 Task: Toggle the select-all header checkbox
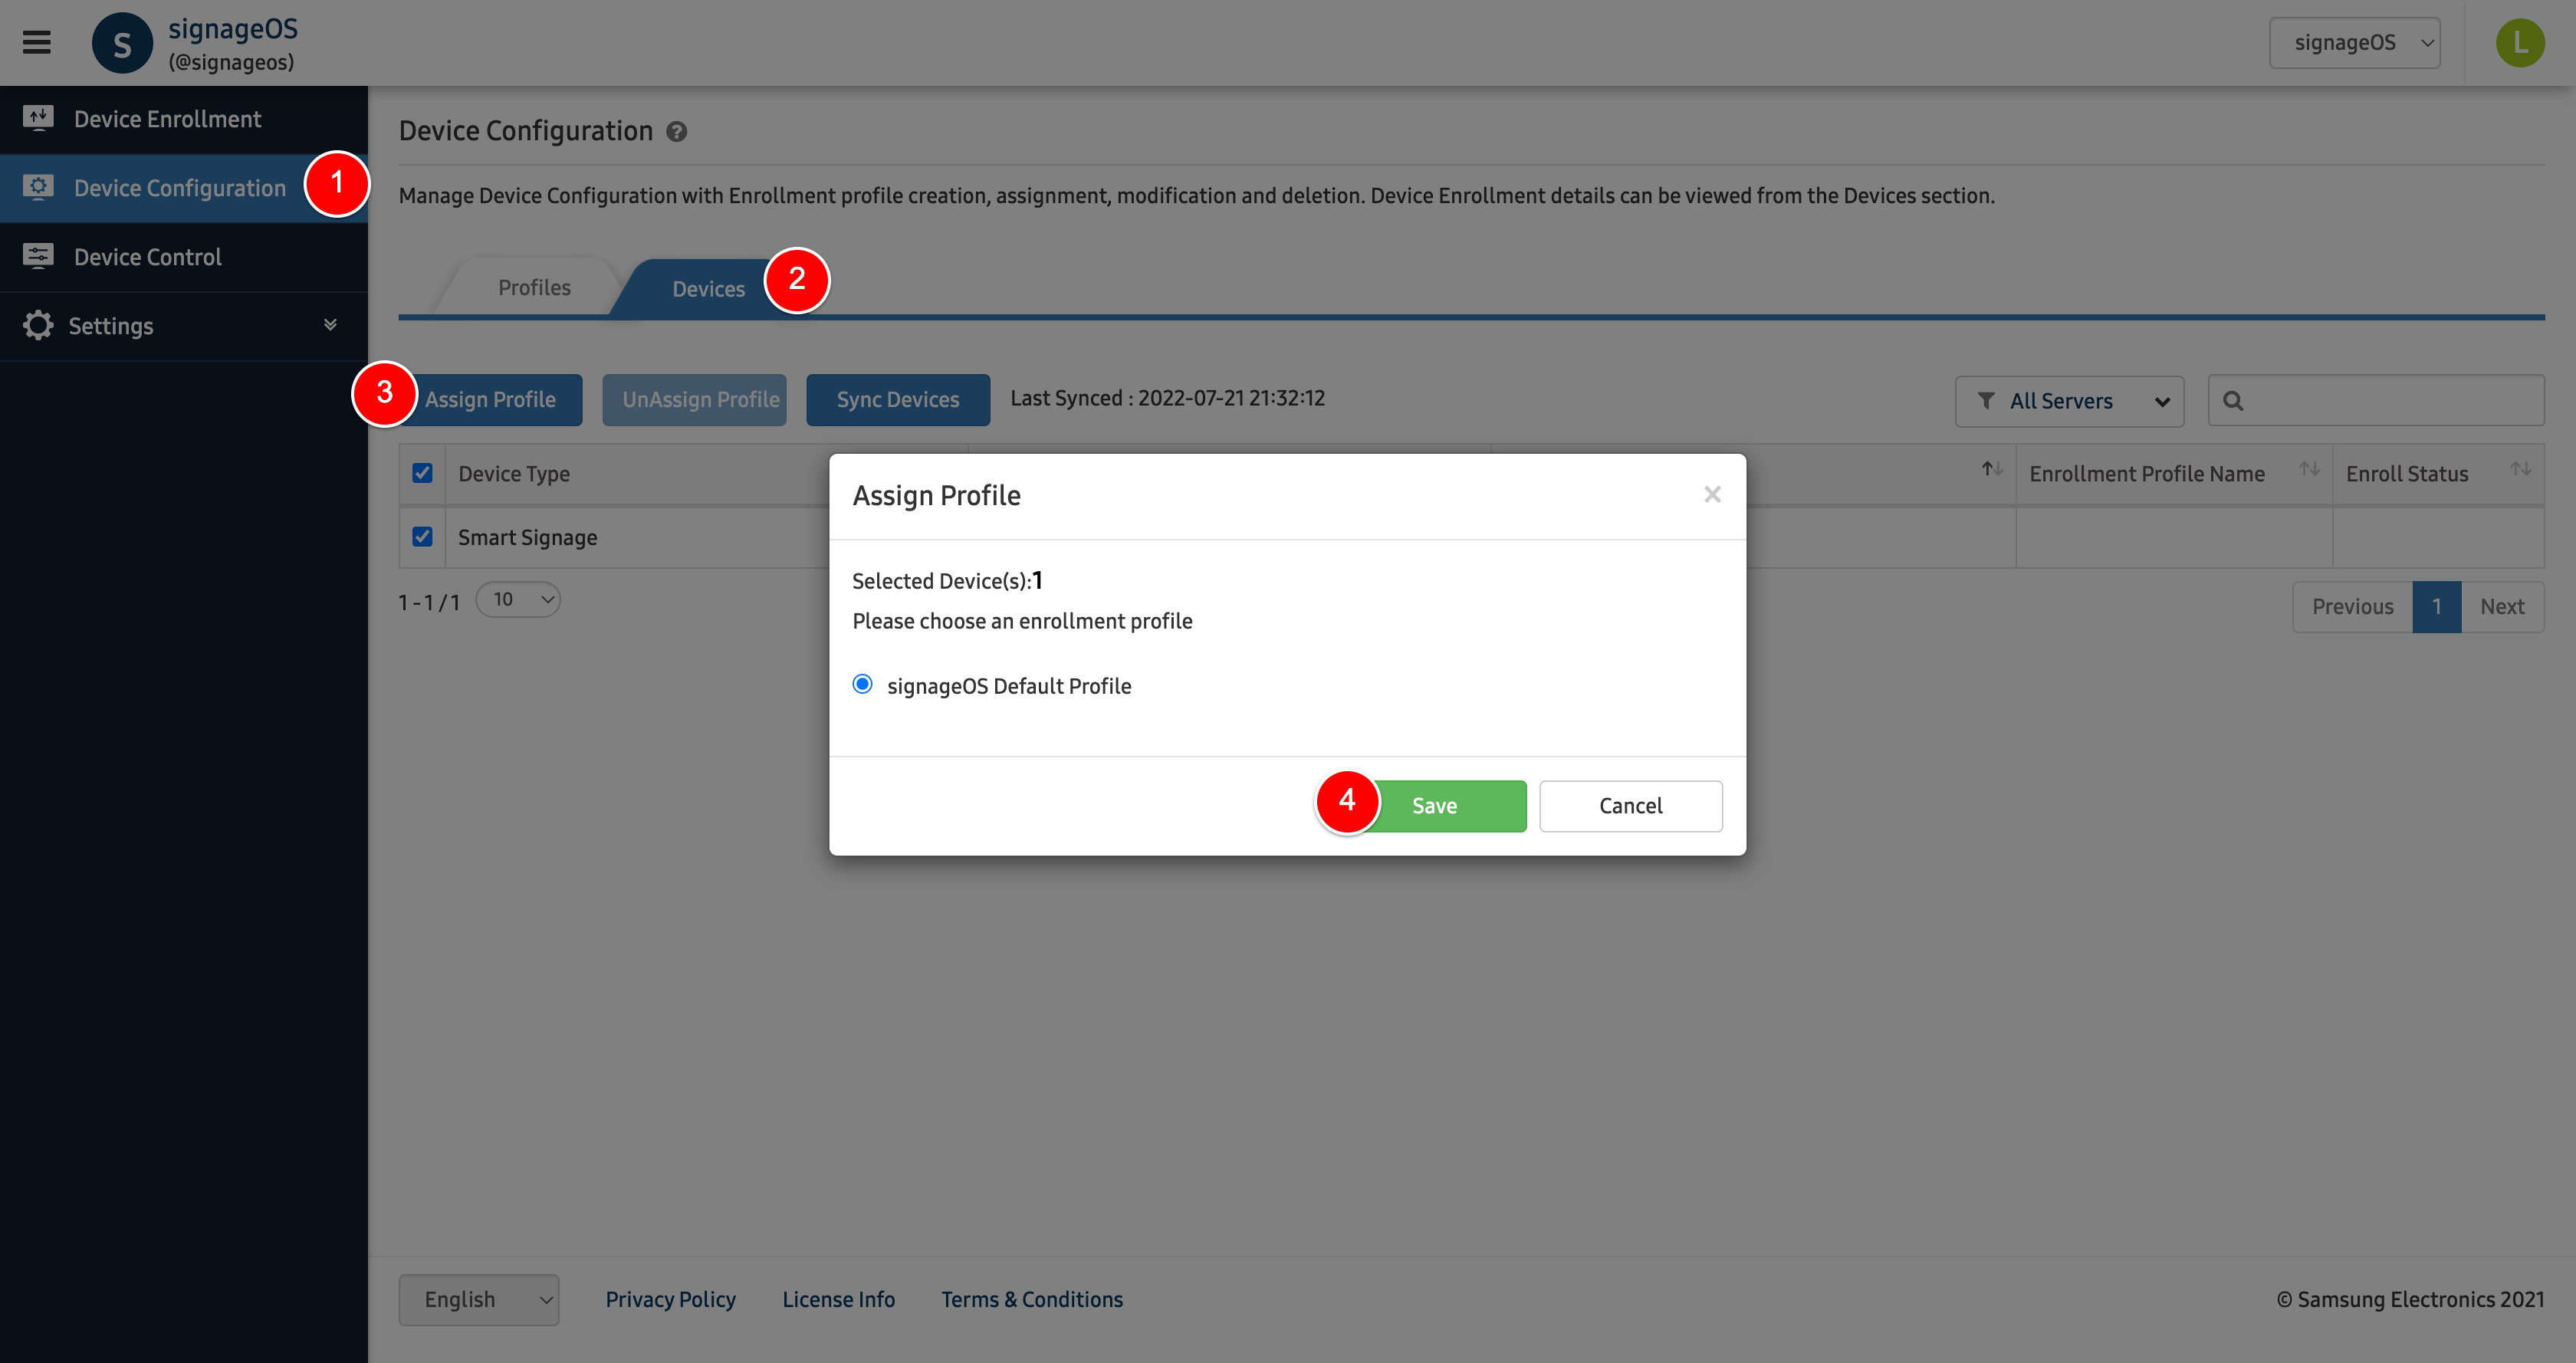point(422,473)
